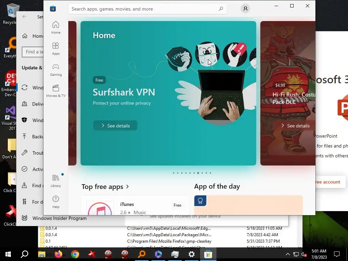Image resolution: width=348 pixels, height=261 pixels.
Task: Click the iTunes app icon thumbnail
Action: (100, 208)
